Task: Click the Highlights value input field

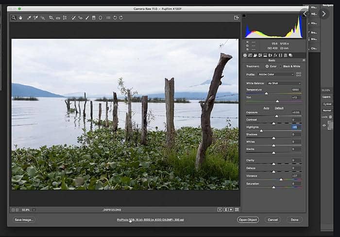Action: (x=295, y=126)
